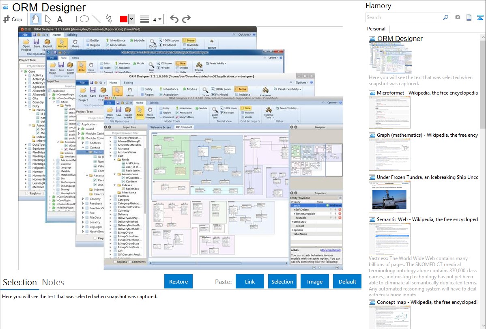Undo the last annotation

point(174,19)
